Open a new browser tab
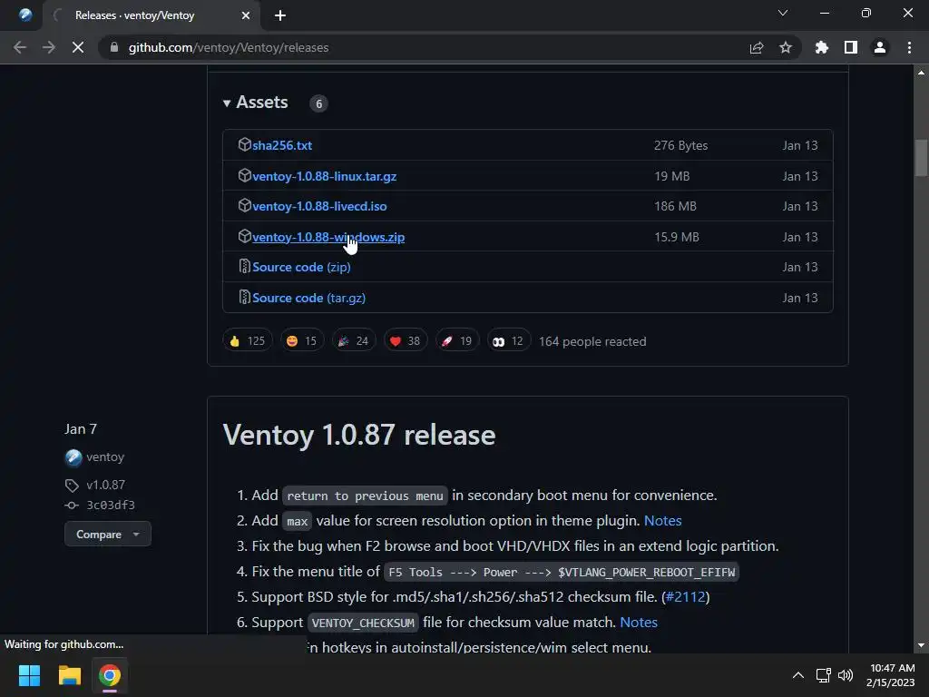 (x=280, y=15)
